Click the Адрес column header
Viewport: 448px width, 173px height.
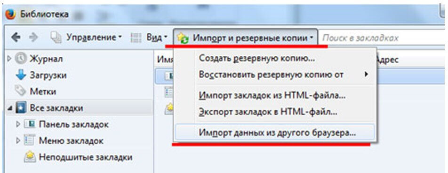[x=387, y=60]
